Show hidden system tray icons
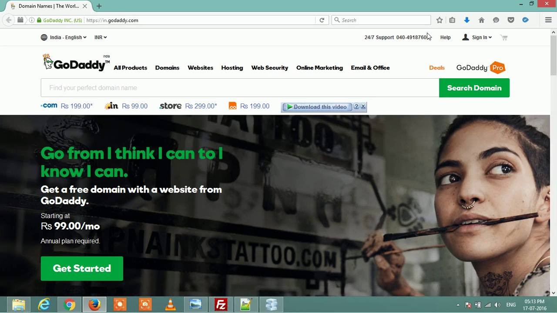The height and width of the screenshot is (313, 557). pos(458,305)
